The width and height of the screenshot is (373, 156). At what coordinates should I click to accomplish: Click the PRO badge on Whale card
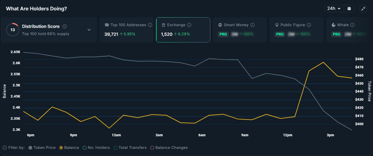(336, 34)
